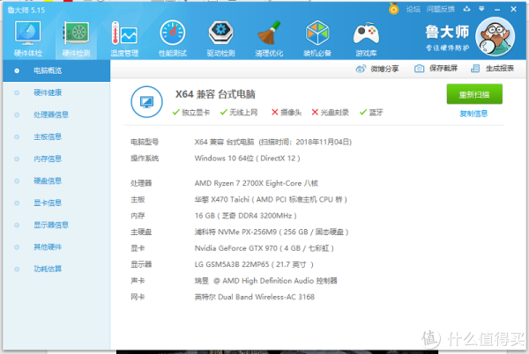
Task: Click the 独立显卡 checkmark indicator
Action: pyautogui.click(x=191, y=112)
